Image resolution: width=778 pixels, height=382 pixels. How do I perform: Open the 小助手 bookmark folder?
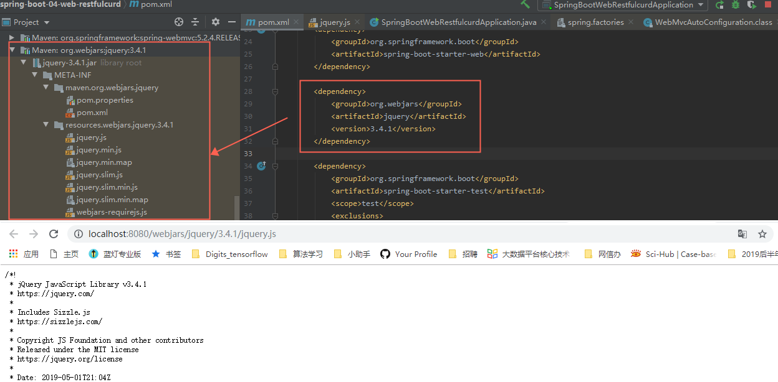click(x=352, y=254)
